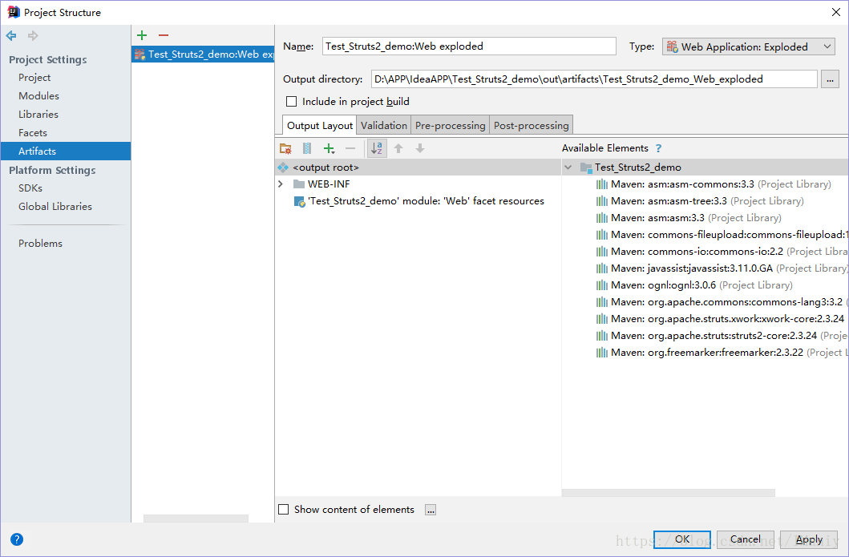Image resolution: width=849 pixels, height=557 pixels.
Task: Select Maven: freemarker:2.3.22 library
Action: [x=722, y=352]
